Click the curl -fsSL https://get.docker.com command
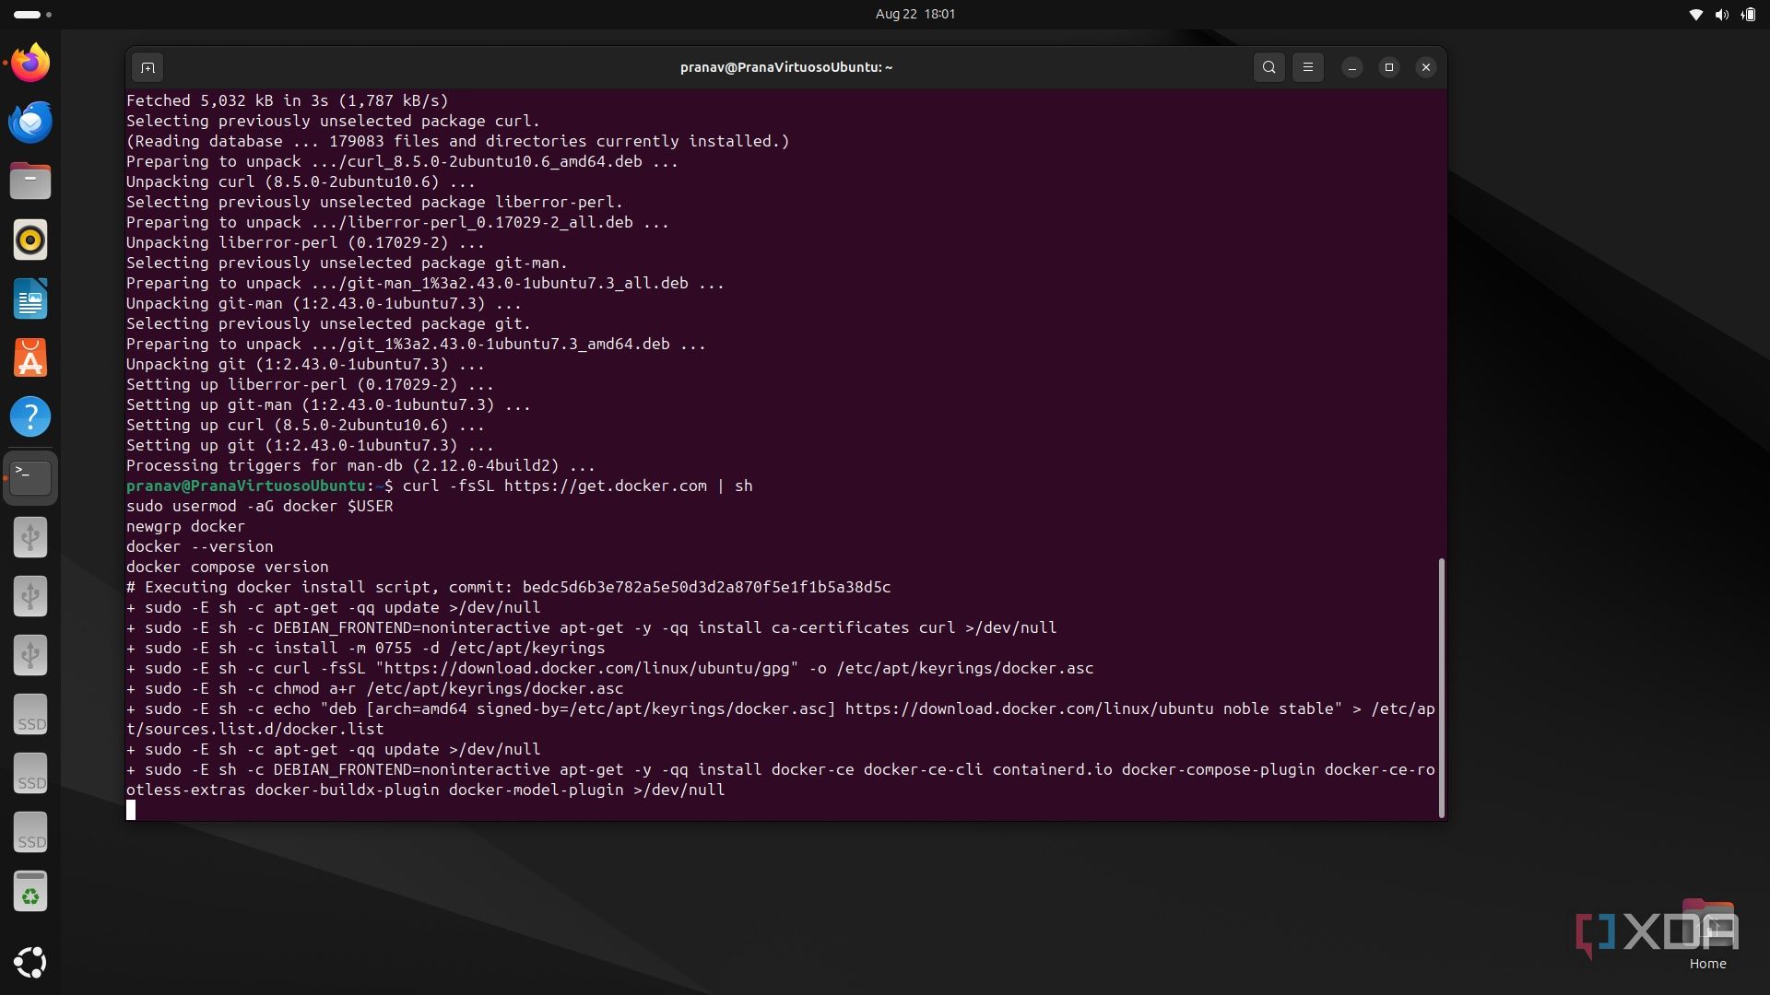 pos(577,486)
